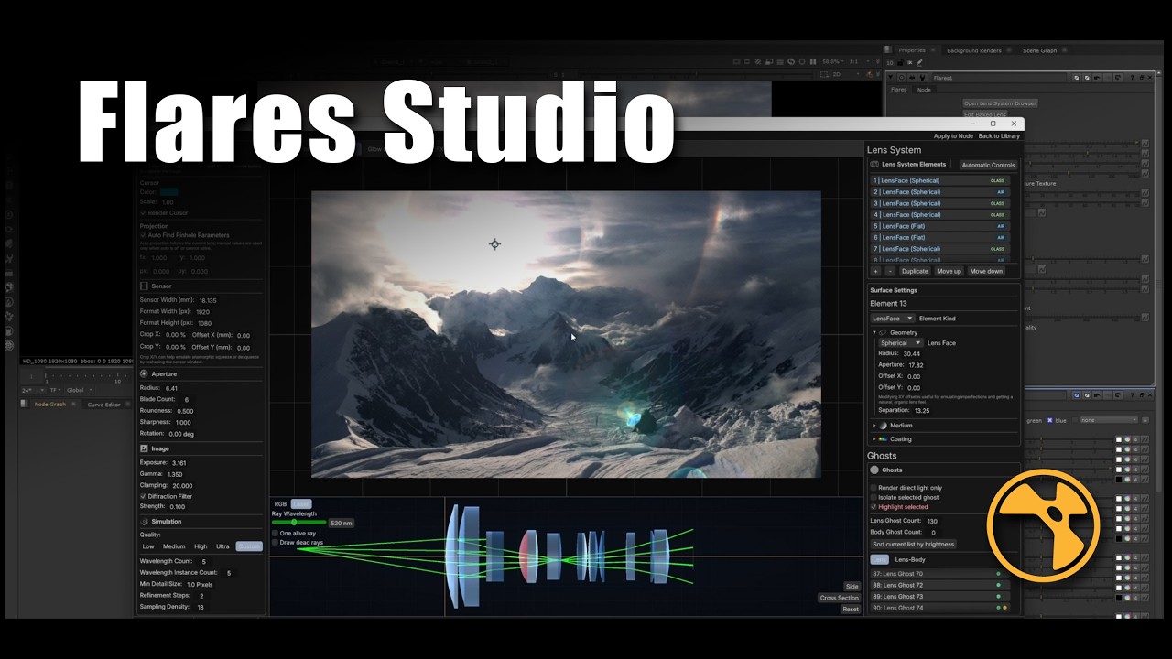
Task: Expand the Medium section
Action: pos(874,426)
